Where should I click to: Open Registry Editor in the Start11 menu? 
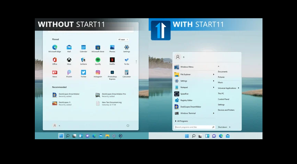(186, 100)
